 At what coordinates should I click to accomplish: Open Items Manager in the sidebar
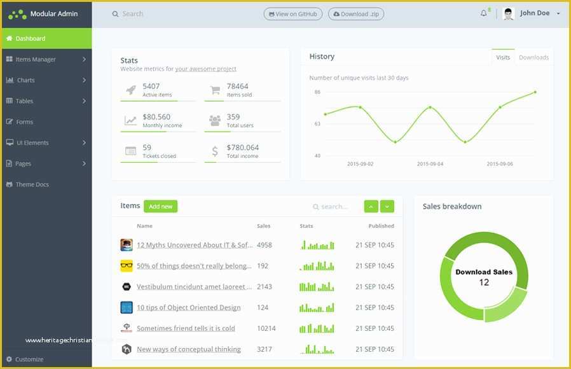pos(46,59)
